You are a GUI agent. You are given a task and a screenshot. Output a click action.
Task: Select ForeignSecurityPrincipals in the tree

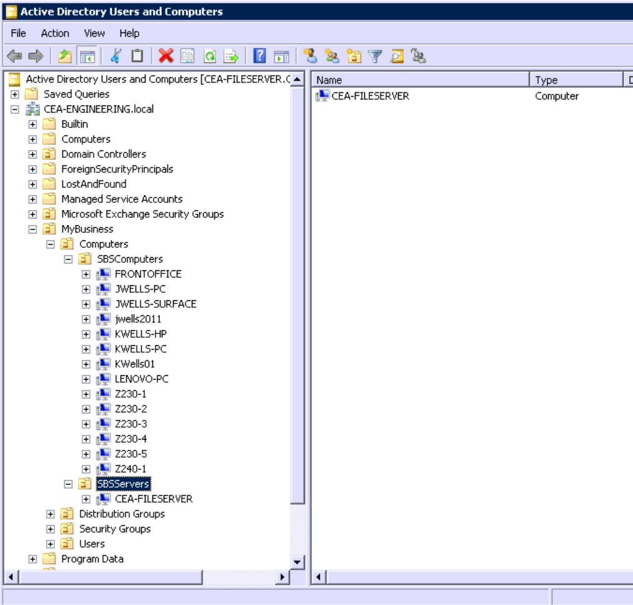point(117,169)
